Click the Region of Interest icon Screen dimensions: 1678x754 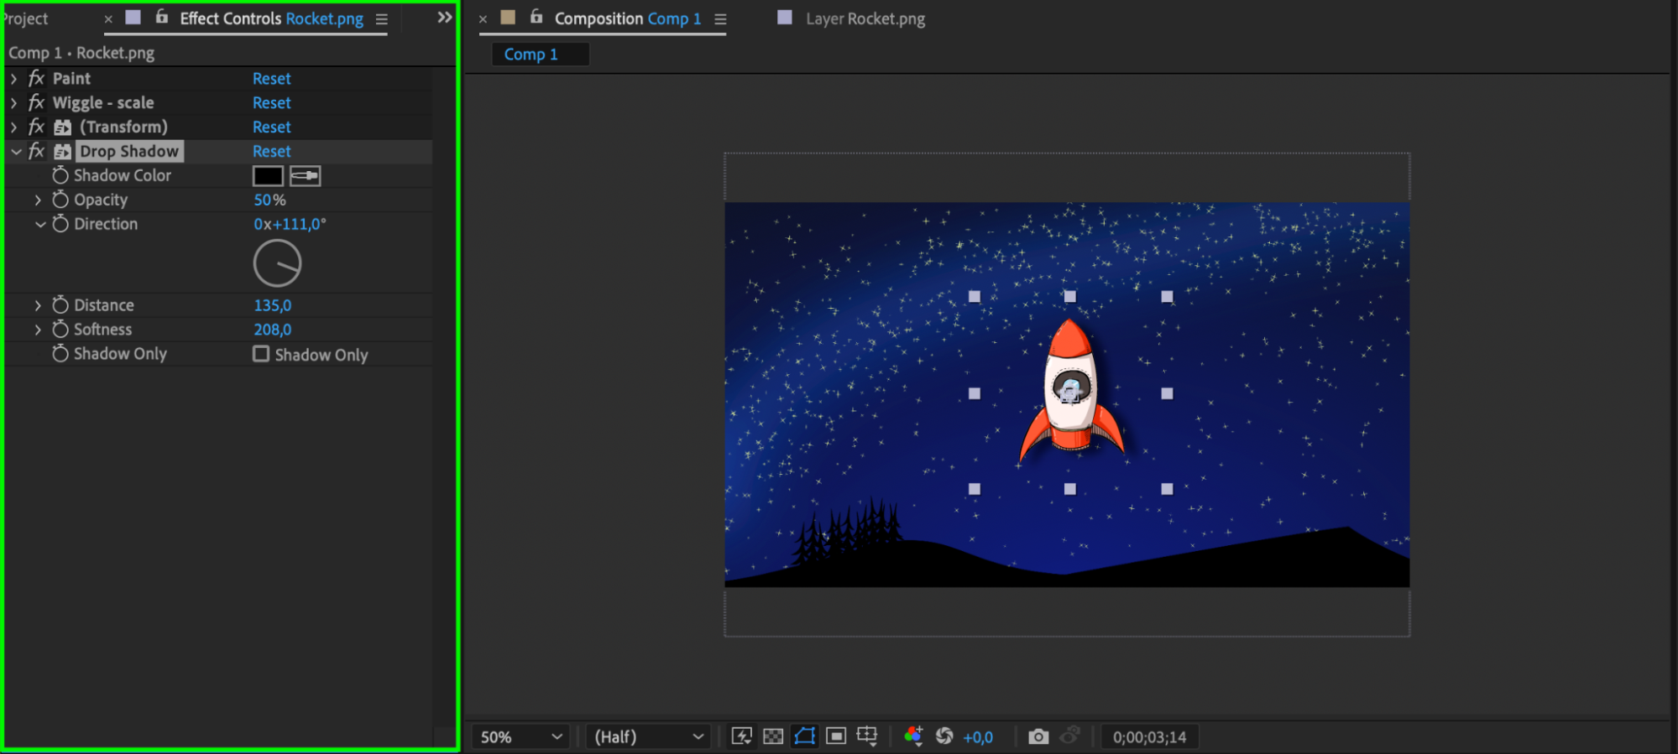836,736
